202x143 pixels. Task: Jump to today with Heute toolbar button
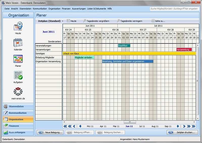point(71,21)
